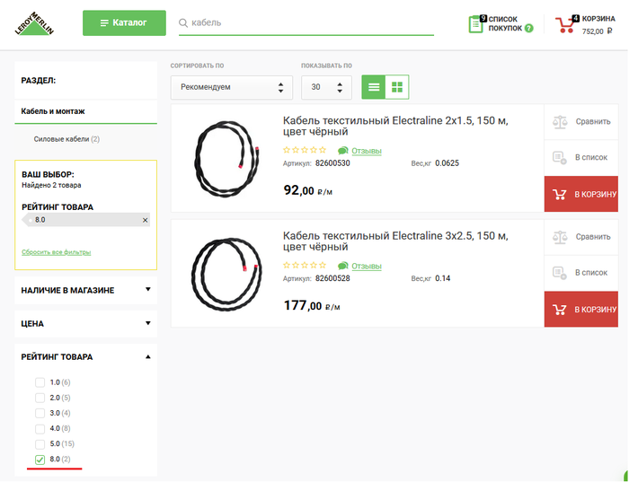Check the 4.0 rating checkbox

click(x=40, y=429)
